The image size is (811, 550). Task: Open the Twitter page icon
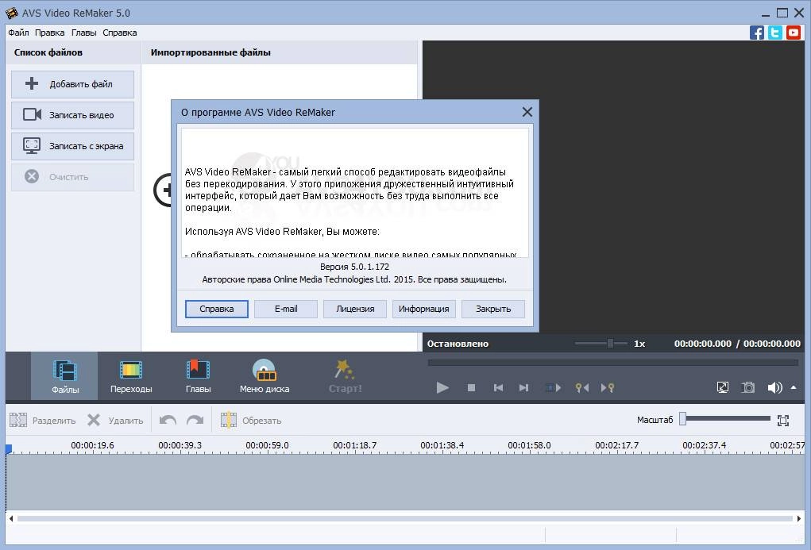[774, 33]
